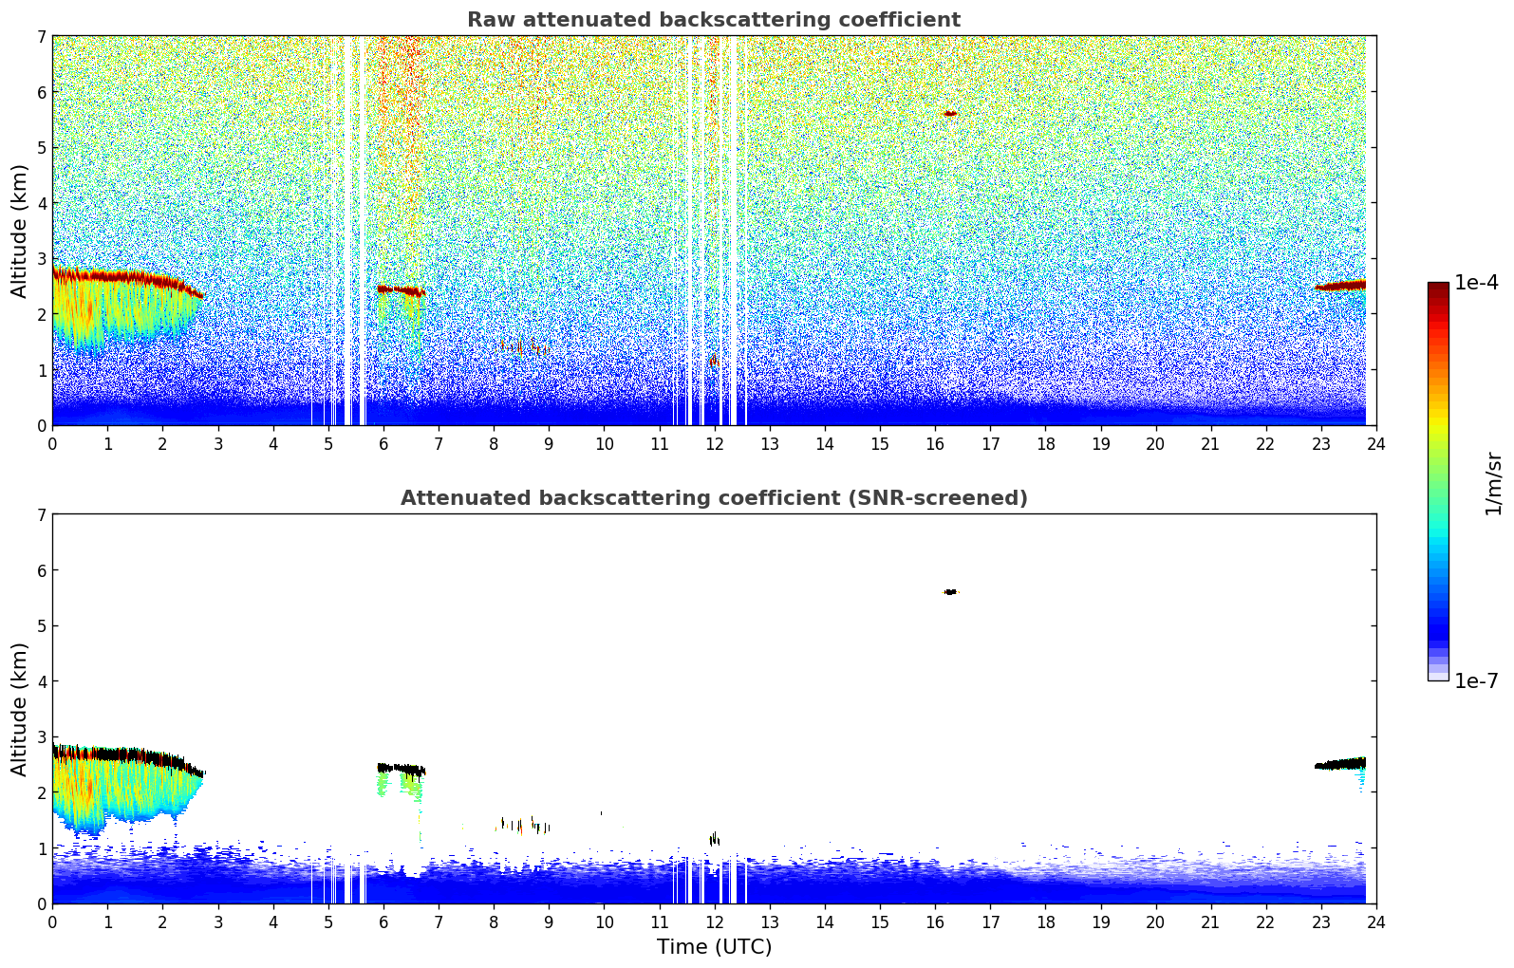Viewport: 1514px width, 968px height.
Task: Click the '1/m/sr' colorbar unit label
Action: click(x=1493, y=482)
